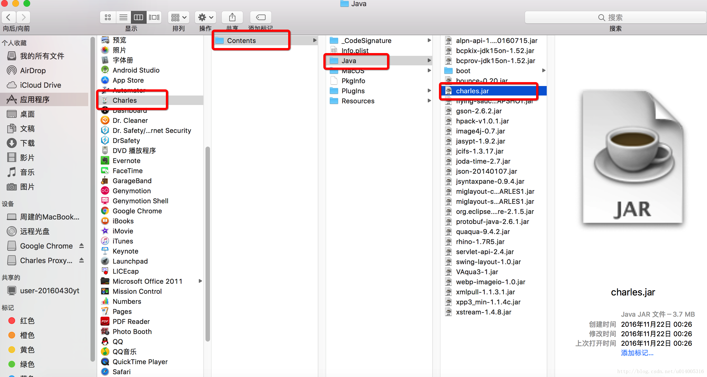
Task: Select Dr. Cleaner application
Action: (151, 120)
